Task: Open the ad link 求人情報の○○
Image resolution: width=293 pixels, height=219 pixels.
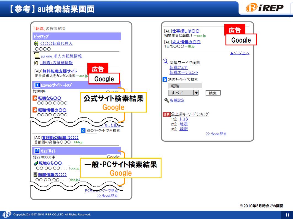Action: (186, 42)
